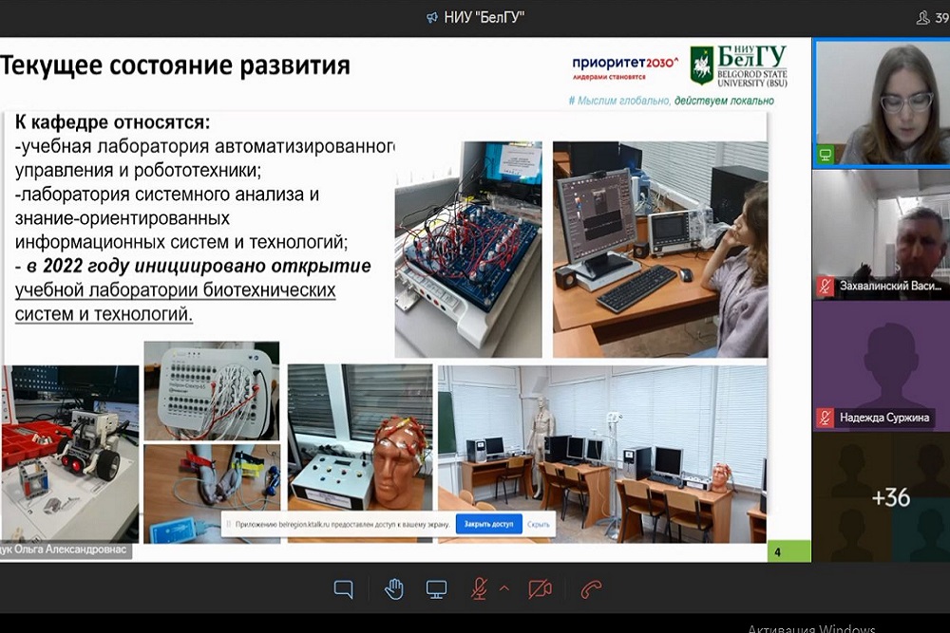Click the green screen-share icon on presenter tile
The width and height of the screenshot is (950, 633).
coord(826,154)
